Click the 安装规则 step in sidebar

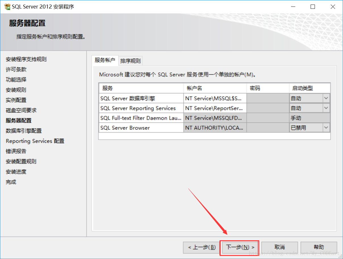pyautogui.click(x=16, y=90)
